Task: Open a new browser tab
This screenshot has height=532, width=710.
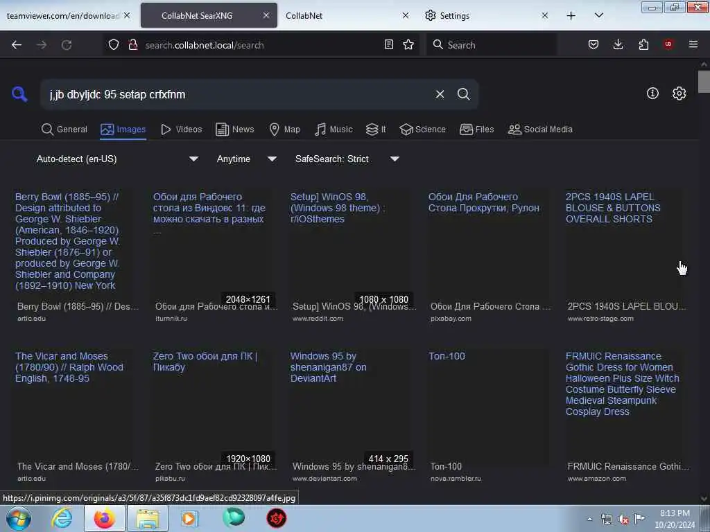Action: pos(571,15)
